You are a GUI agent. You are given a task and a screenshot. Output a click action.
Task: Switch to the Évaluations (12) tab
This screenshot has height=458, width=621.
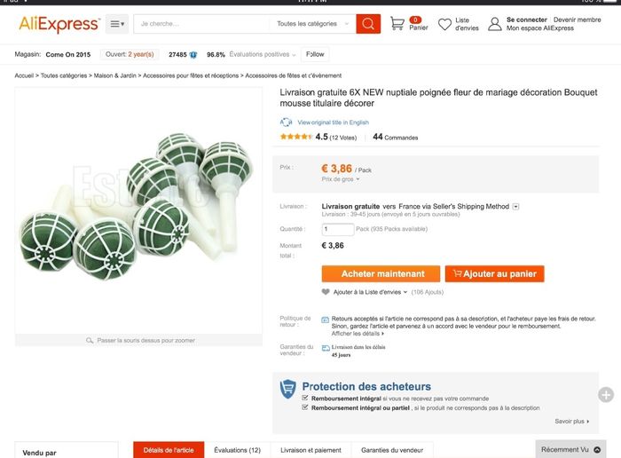[237, 450]
